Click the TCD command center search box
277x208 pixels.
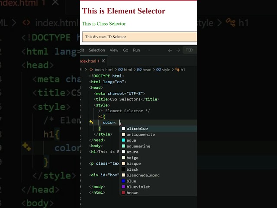pos(190,50)
